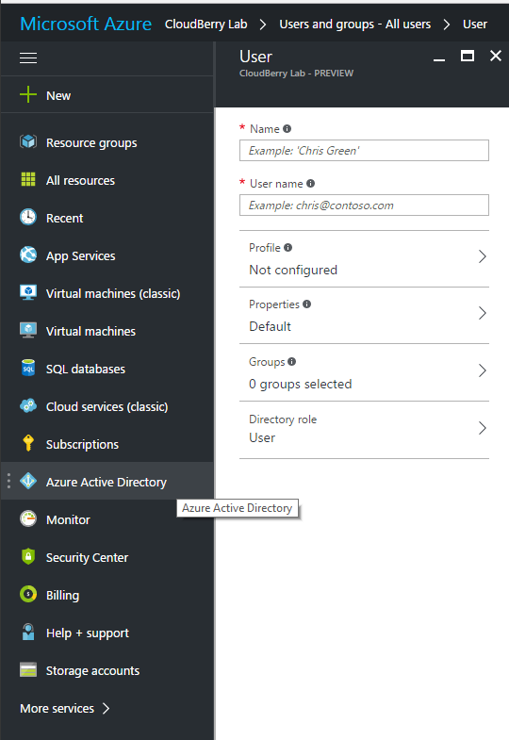Click Virtual machines (classic) label

pyautogui.click(x=113, y=293)
